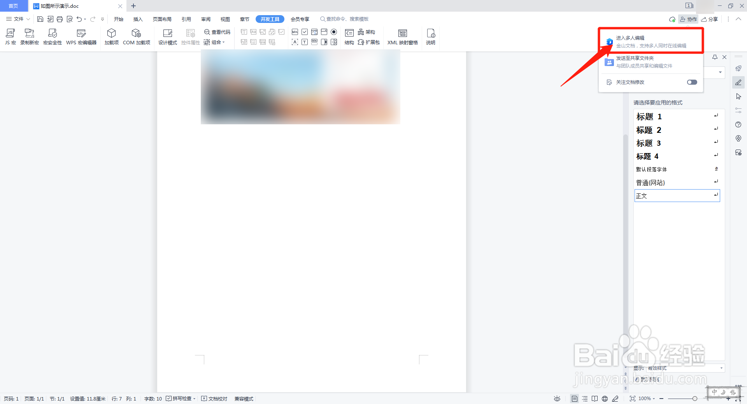747x404 pixels.
Task: Insert a legacy checkbox control
Action: (x=305, y=32)
